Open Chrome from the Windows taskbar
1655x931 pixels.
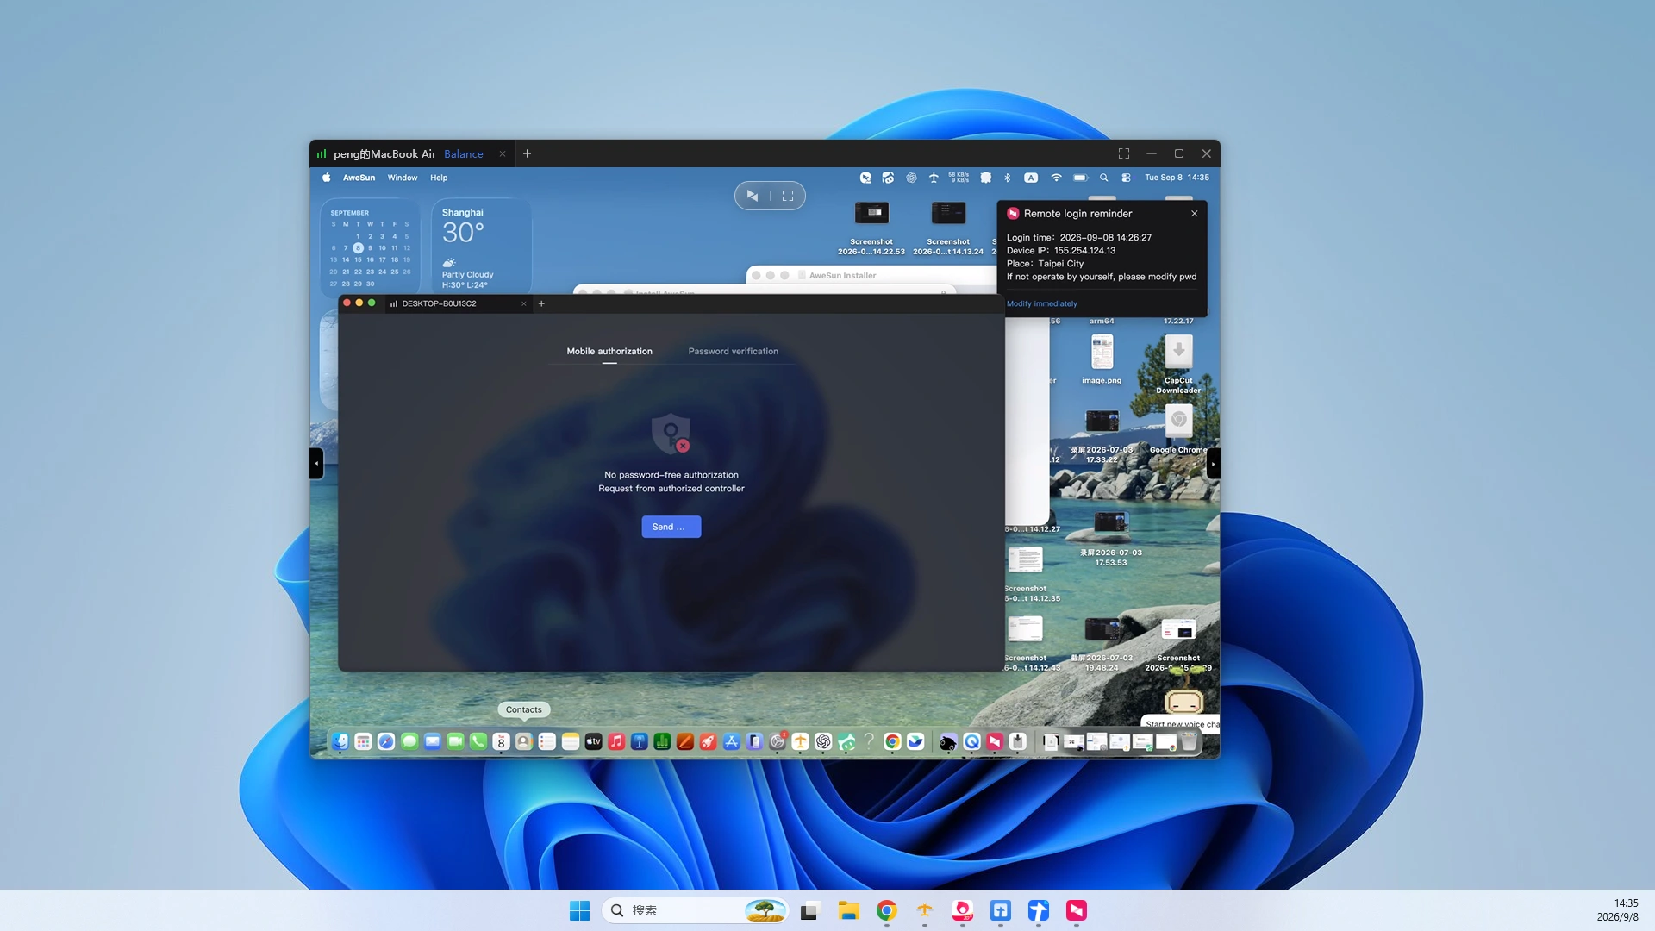pos(887,910)
